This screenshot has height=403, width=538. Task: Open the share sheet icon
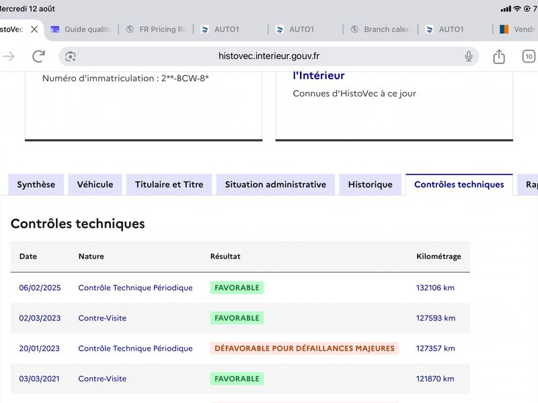(499, 56)
